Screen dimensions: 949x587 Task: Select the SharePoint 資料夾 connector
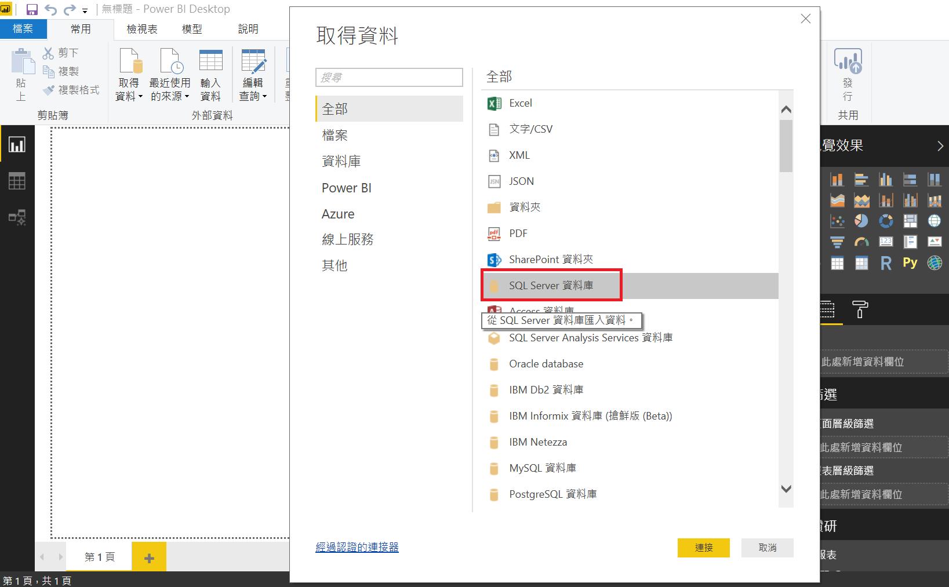pyautogui.click(x=630, y=260)
